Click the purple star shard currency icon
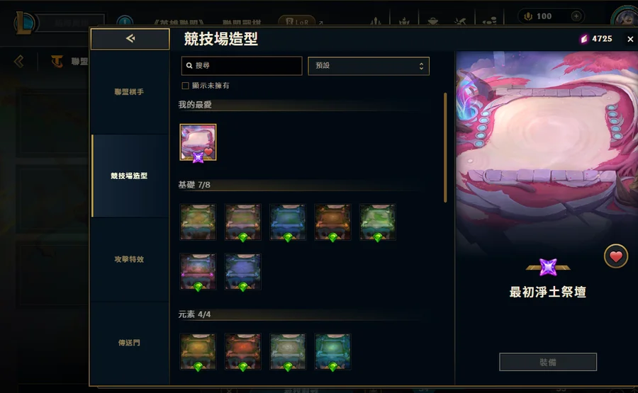The height and width of the screenshot is (393, 638). point(584,39)
